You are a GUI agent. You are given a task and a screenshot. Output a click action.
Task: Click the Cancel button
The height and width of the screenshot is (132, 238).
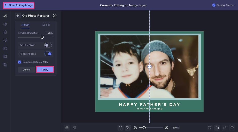[x=26, y=70]
